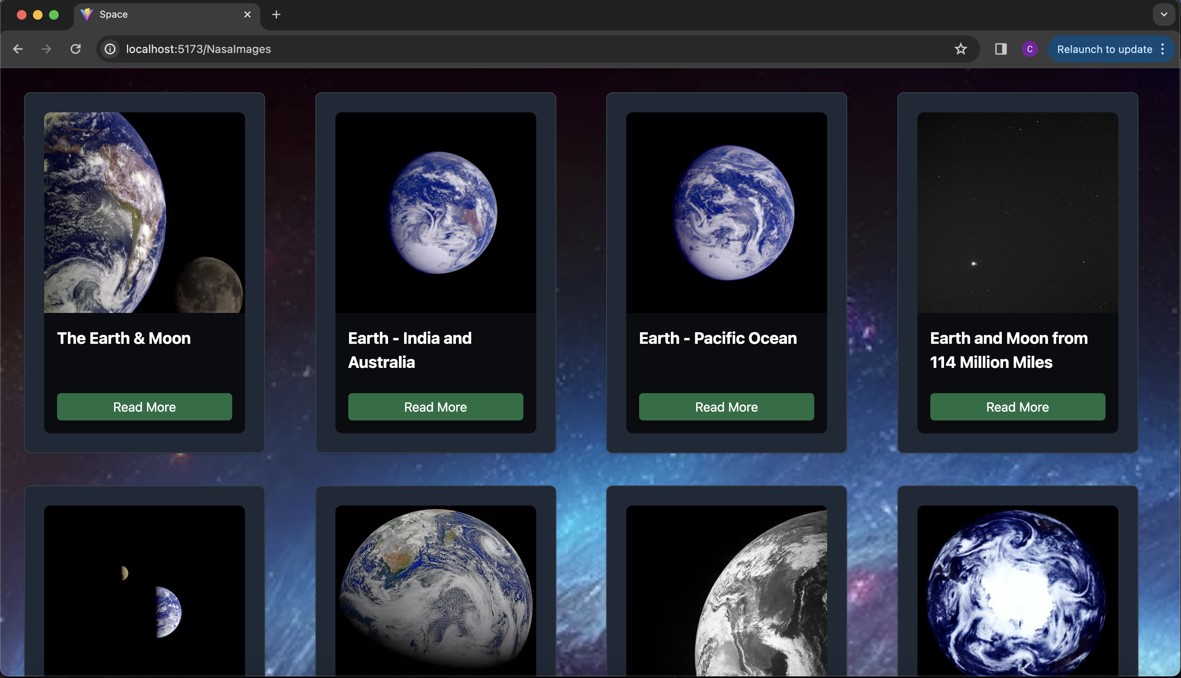The image size is (1181, 678).
Task: Reload the current page
Action: [76, 49]
